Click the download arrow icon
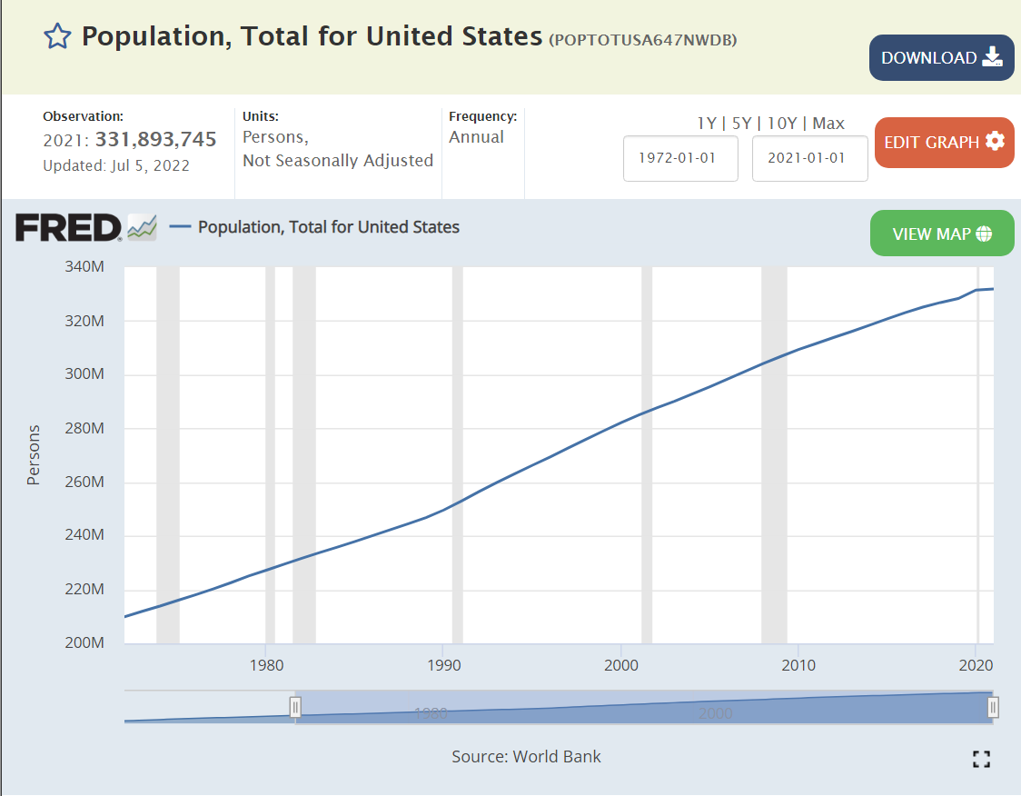Screen dimensions: 1021x796 tap(993, 57)
